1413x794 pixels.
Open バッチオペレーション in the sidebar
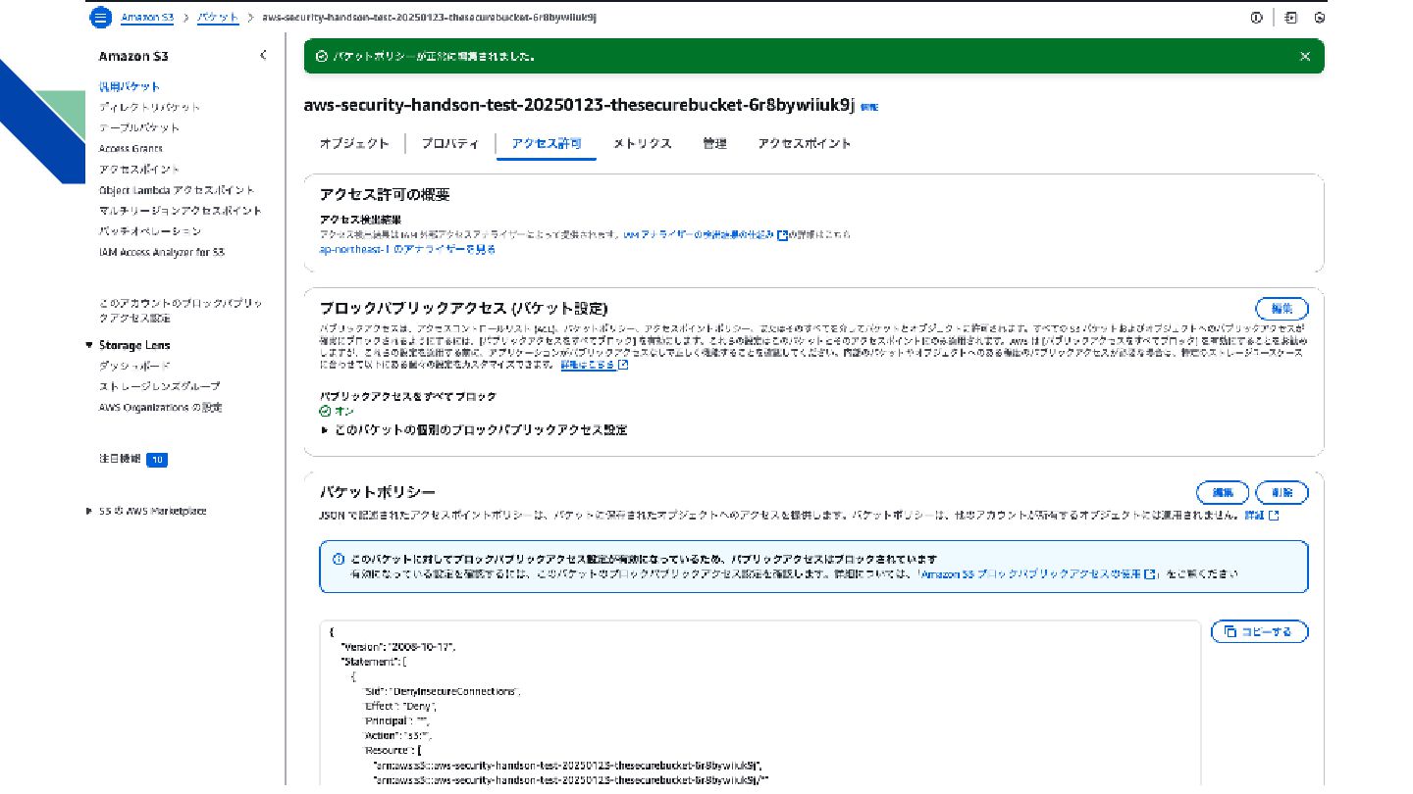coord(150,230)
